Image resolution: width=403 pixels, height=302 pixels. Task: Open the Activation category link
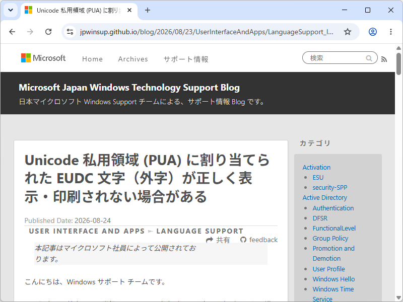(316, 167)
